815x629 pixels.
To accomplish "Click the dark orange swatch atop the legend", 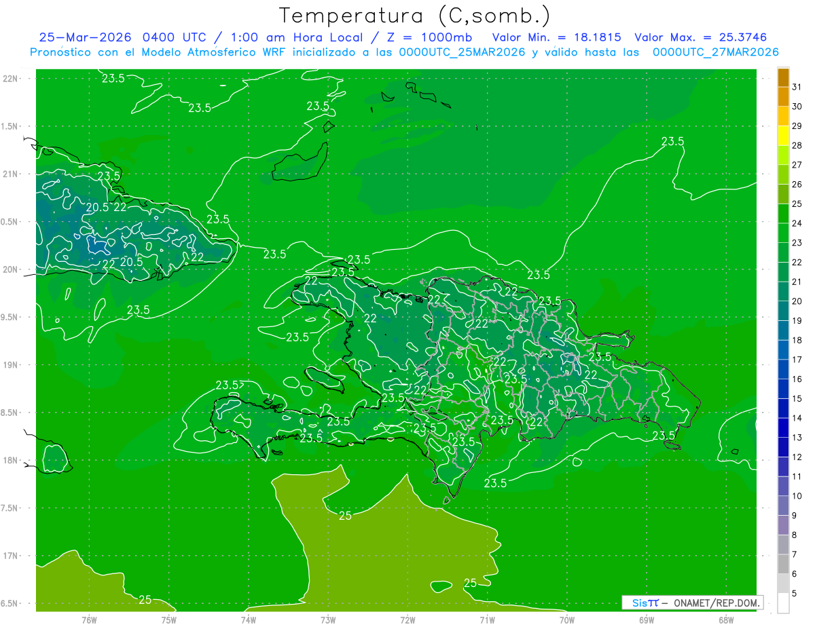I will coord(783,77).
